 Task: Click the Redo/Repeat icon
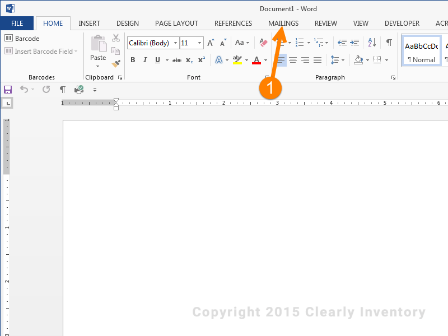tap(46, 90)
